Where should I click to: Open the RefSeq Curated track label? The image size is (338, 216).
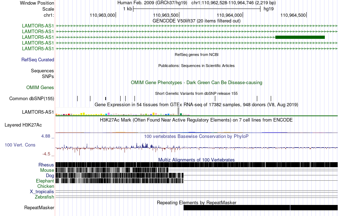click(x=38, y=60)
